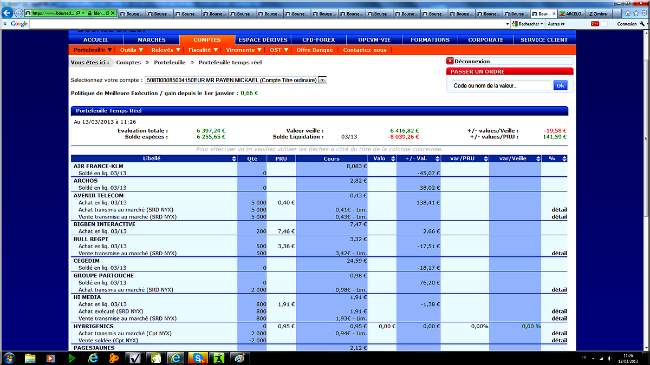Open the SERVICE CLIENT tab
This screenshot has height=365, width=650.
tap(544, 39)
